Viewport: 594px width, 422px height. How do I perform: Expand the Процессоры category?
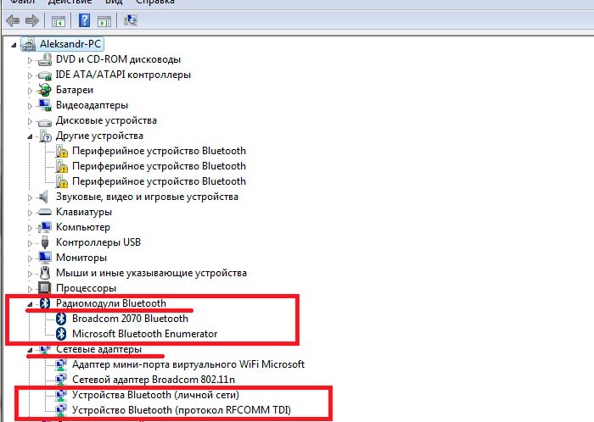pyautogui.click(x=30, y=289)
